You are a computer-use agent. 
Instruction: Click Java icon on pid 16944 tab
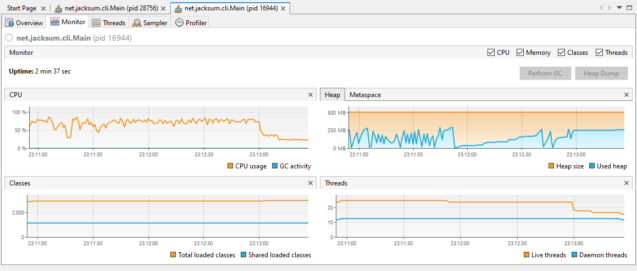pyautogui.click(x=179, y=8)
